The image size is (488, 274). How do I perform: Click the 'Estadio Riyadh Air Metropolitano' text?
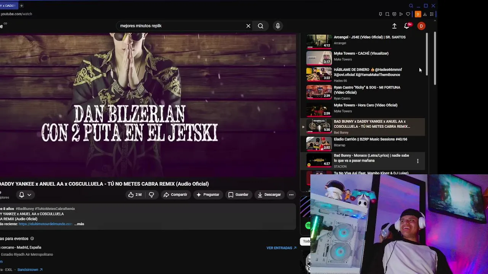(x=27, y=255)
